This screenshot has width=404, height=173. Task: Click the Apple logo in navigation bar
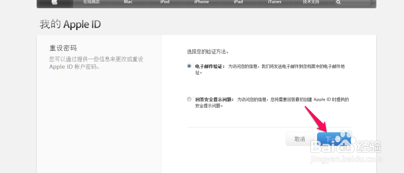(x=55, y=2)
